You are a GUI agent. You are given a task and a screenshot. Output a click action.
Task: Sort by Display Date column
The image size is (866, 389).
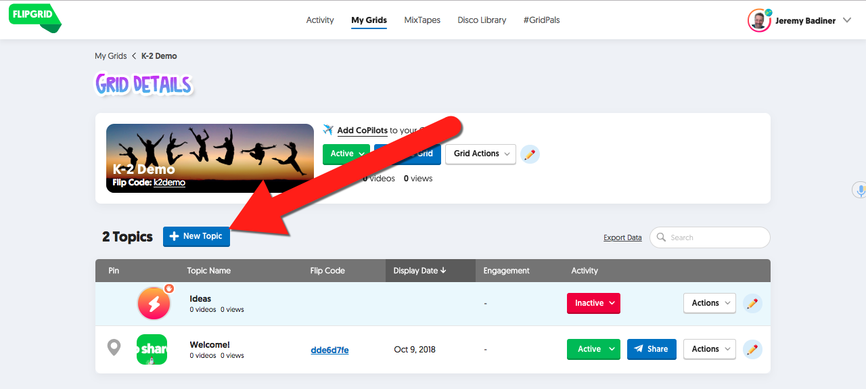click(x=430, y=271)
